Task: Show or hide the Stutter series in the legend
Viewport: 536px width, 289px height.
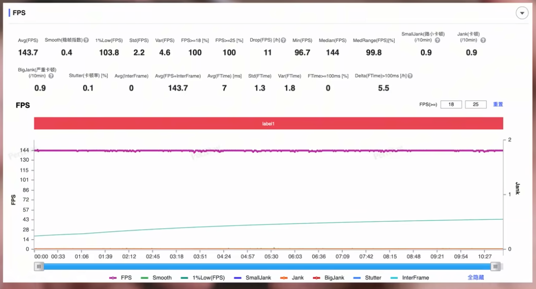Action: 368,277
